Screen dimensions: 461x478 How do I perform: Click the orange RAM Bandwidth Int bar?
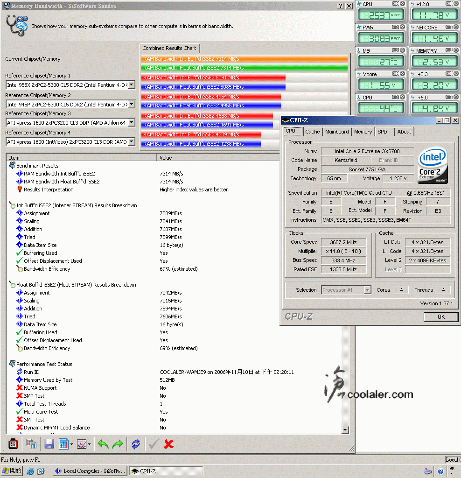pyautogui.click(x=245, y=59)
